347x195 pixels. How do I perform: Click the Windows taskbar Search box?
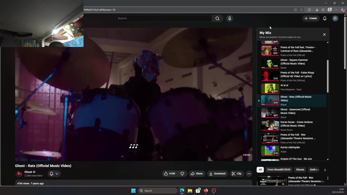pyautogui.click(x=157, y=191)
